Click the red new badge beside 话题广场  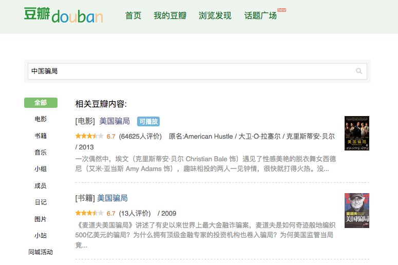[281, 10]
